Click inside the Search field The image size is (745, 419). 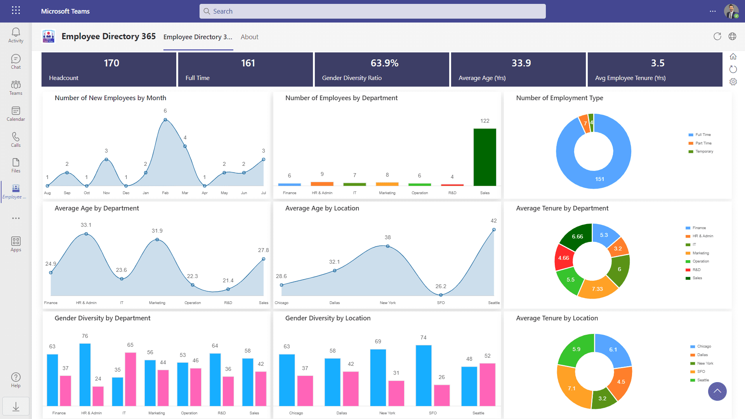[372, 11]
